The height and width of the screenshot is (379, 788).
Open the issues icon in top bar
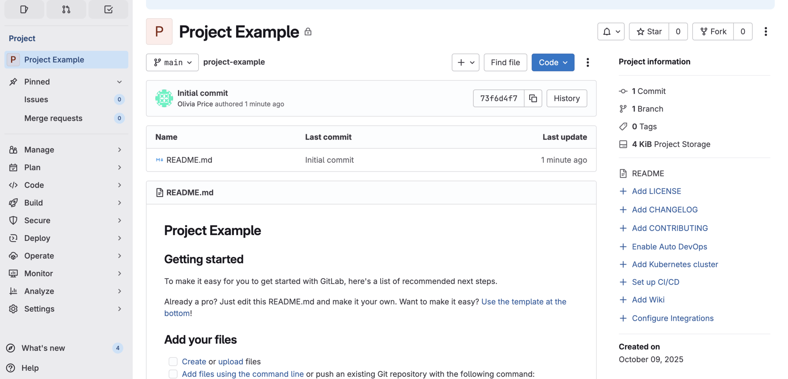pyautogui.click(x=24, y=9)
